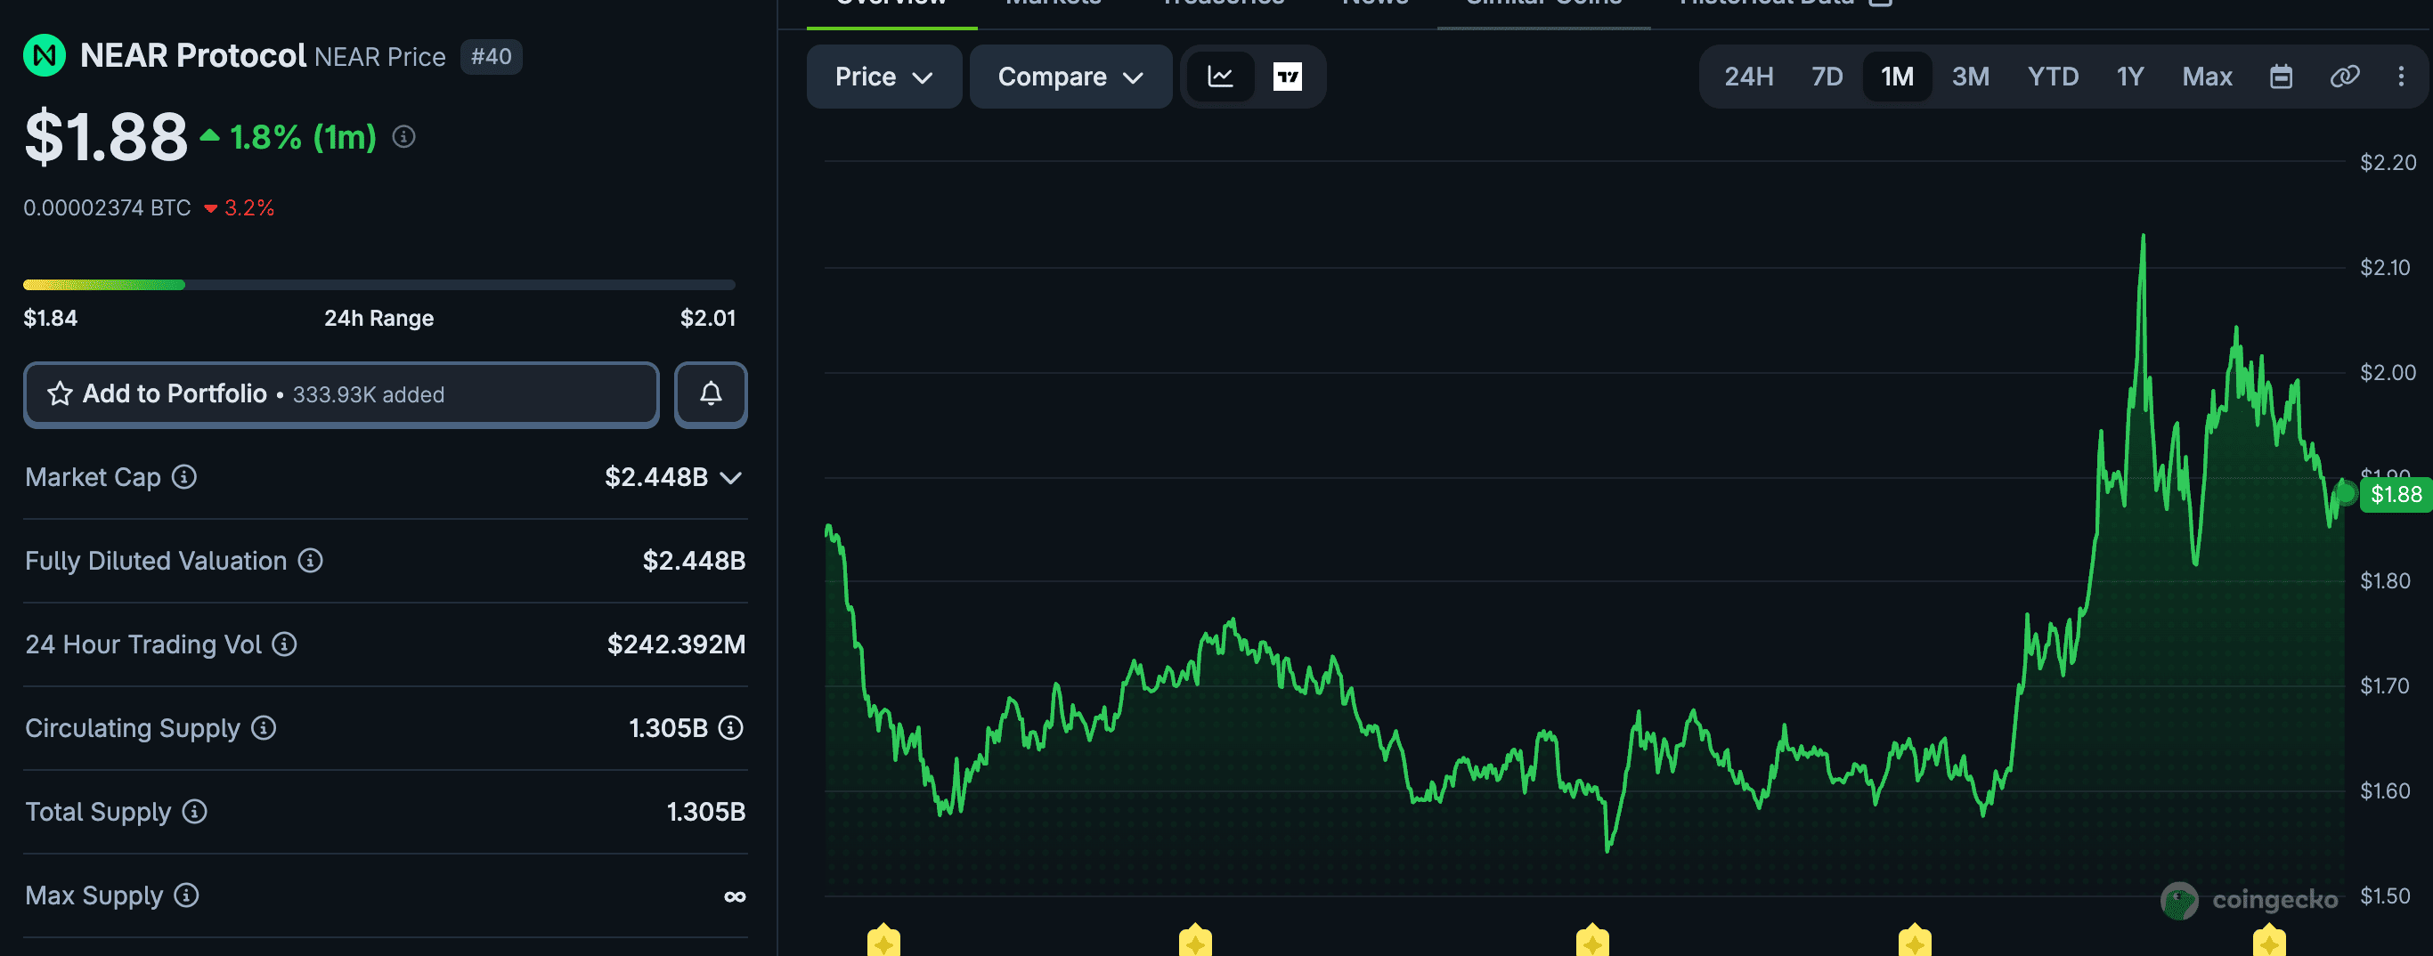This screenshot has width=2433, height=956.
Task: Click the Add to Portfolio button
Action: tap(341, 394)
